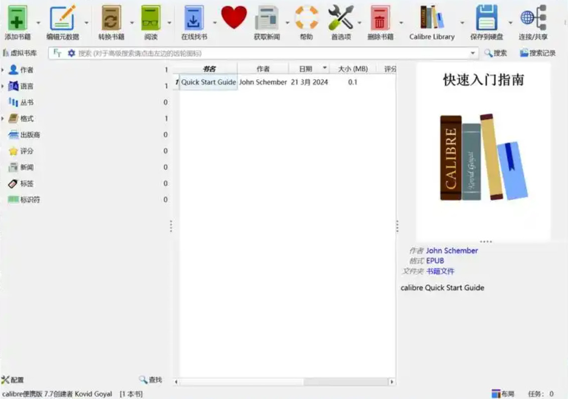The image size is (568, 399).
Task: Click John Schember author link in details
Action: (x=452, y=251)
